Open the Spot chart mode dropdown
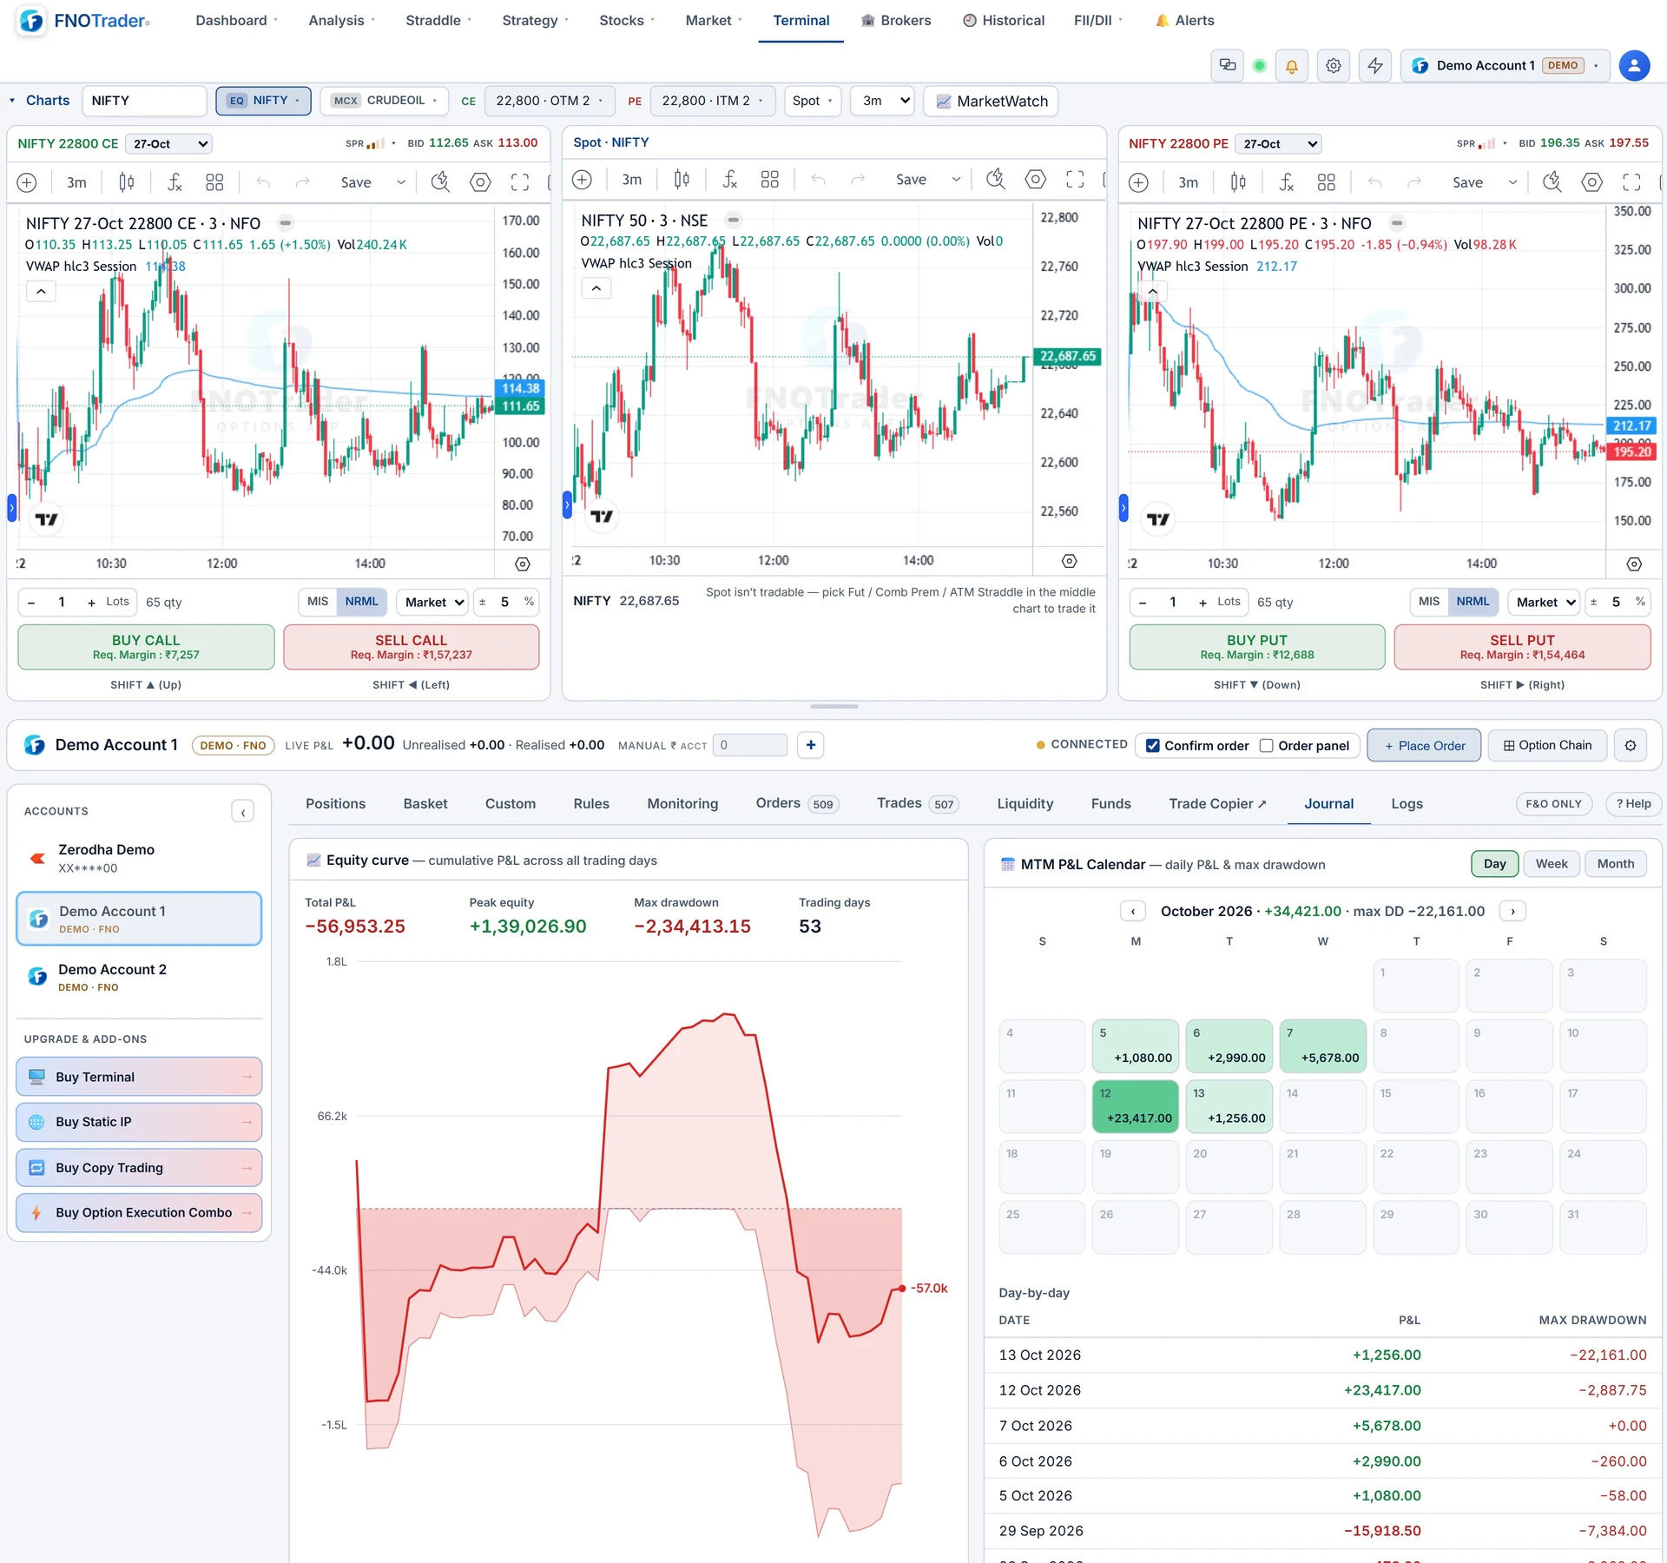The width and height of the screenshot is (1667, 1563). click(813, 101)
